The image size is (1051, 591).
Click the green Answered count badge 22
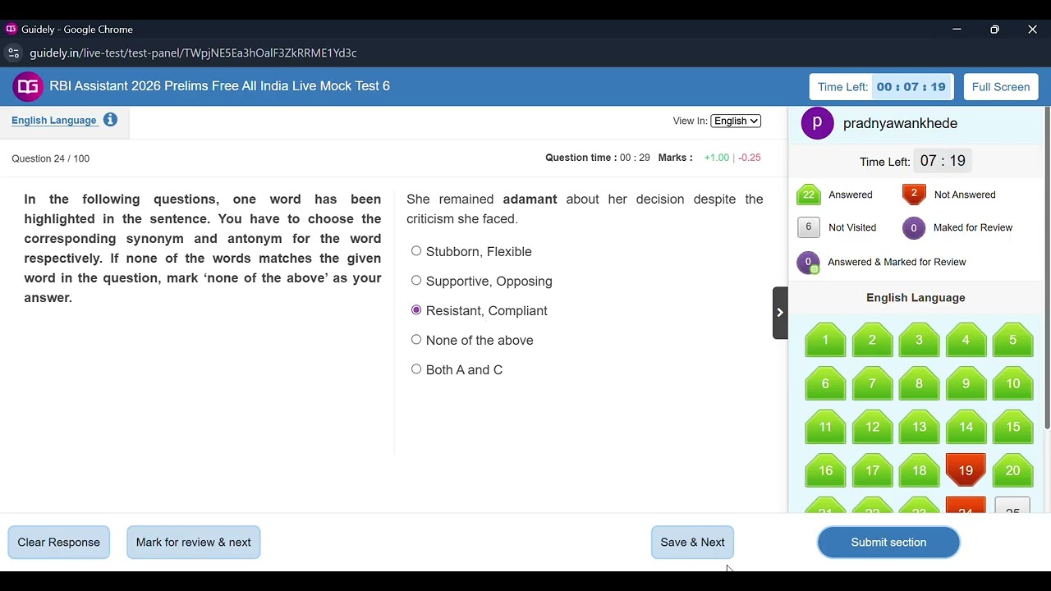[809, 195]
